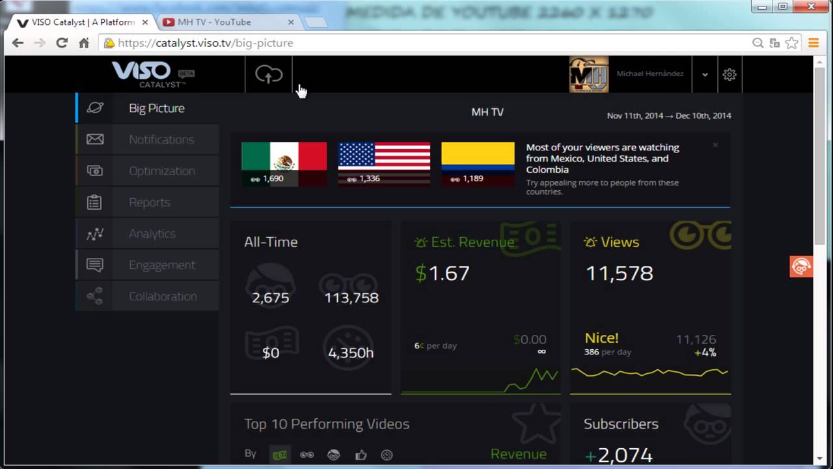
Task: Click the zoom magnifier icon in address bar
Action: (x=758, y=43)
